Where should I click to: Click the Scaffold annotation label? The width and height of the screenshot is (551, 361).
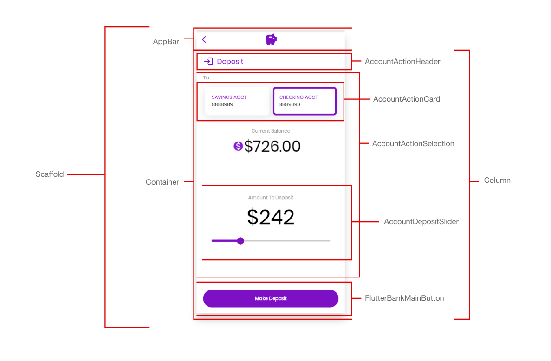(50, 174)
